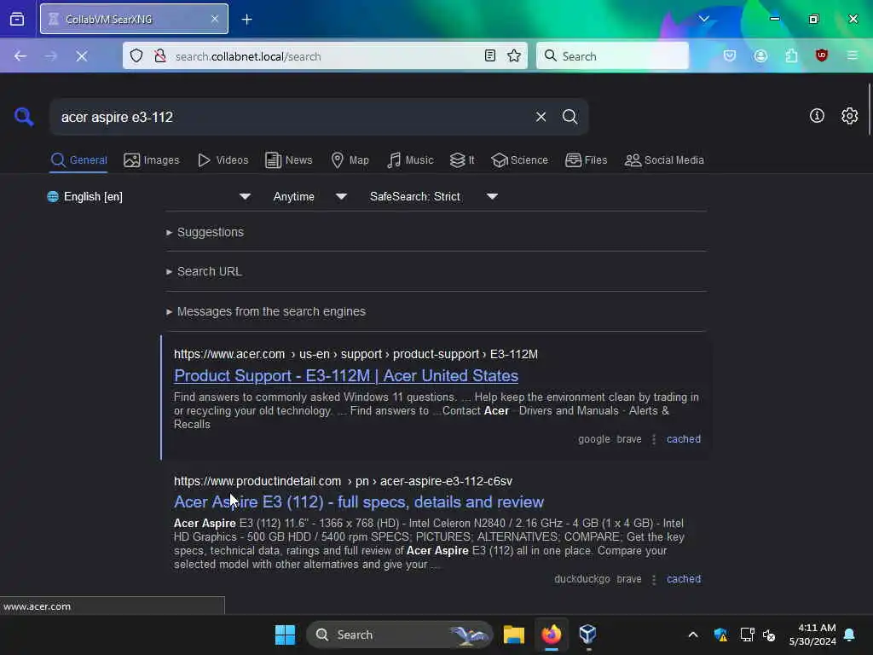The height and width of the screenshot is (655, 873).
Task: Click the SearXNG magnifier logo
Action: tap(24, 116)
